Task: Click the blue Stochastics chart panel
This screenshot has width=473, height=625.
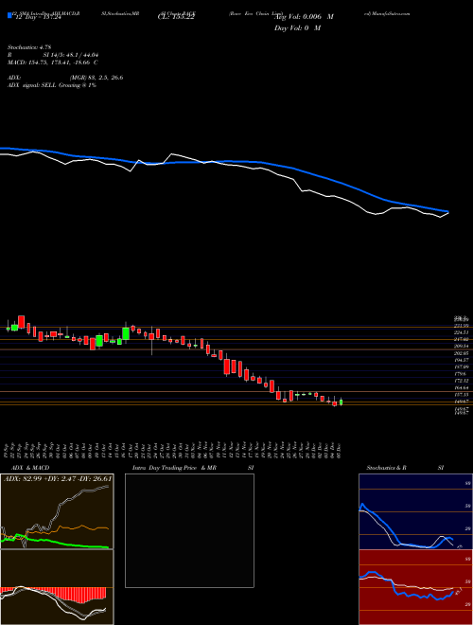Action: [415, 511]
